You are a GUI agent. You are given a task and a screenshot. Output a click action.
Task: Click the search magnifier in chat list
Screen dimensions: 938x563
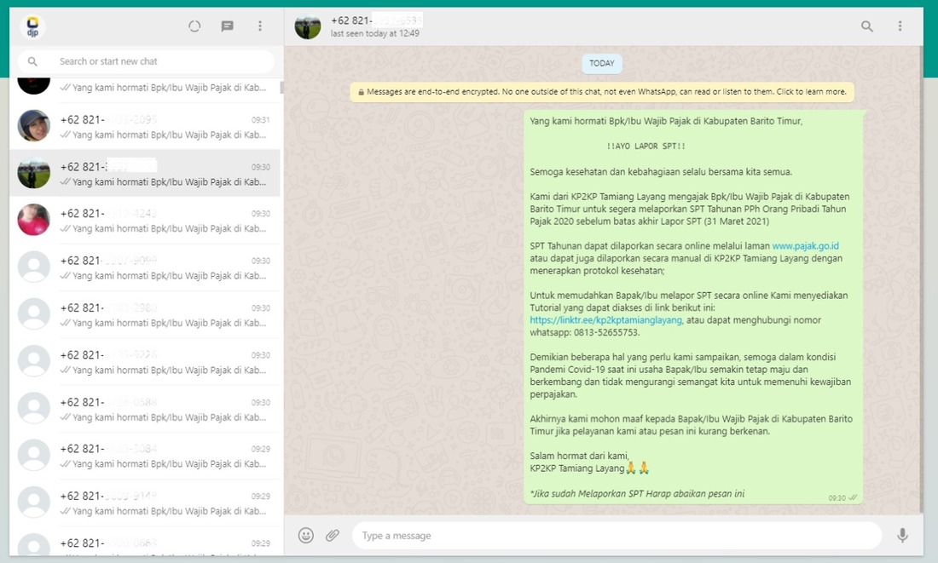tap(32, 61)
